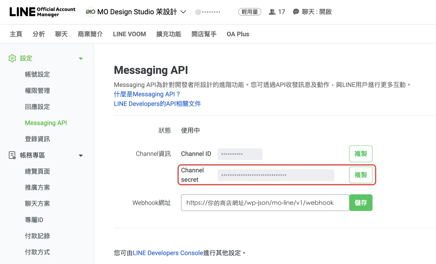Copy the Channel secret with 複製 button
The height and width of the screenshot is (264, 436).
pos(361,175)
